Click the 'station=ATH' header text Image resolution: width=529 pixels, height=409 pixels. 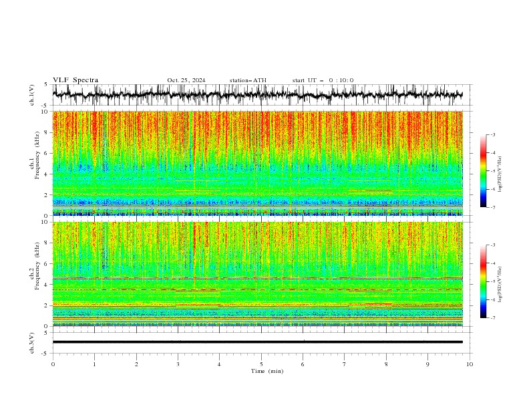tap(248, 80)
